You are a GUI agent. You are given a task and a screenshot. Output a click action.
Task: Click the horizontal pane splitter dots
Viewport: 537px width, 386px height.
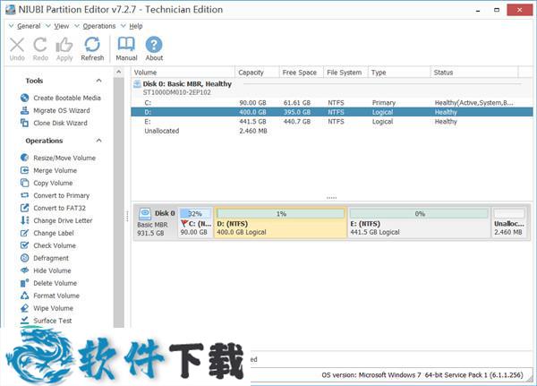coord(331,198)
